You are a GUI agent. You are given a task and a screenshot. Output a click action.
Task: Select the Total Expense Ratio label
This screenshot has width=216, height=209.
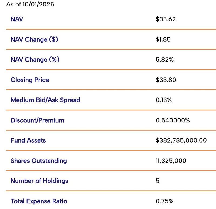[39, 201]
